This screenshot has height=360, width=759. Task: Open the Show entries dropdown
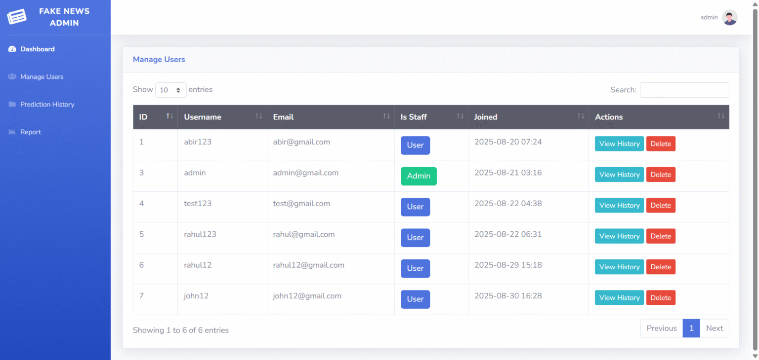pos(171,90)
